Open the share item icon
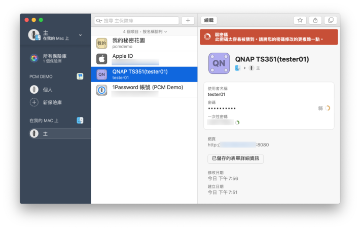This screenshot has height=230, width=360. click(315, 20)
